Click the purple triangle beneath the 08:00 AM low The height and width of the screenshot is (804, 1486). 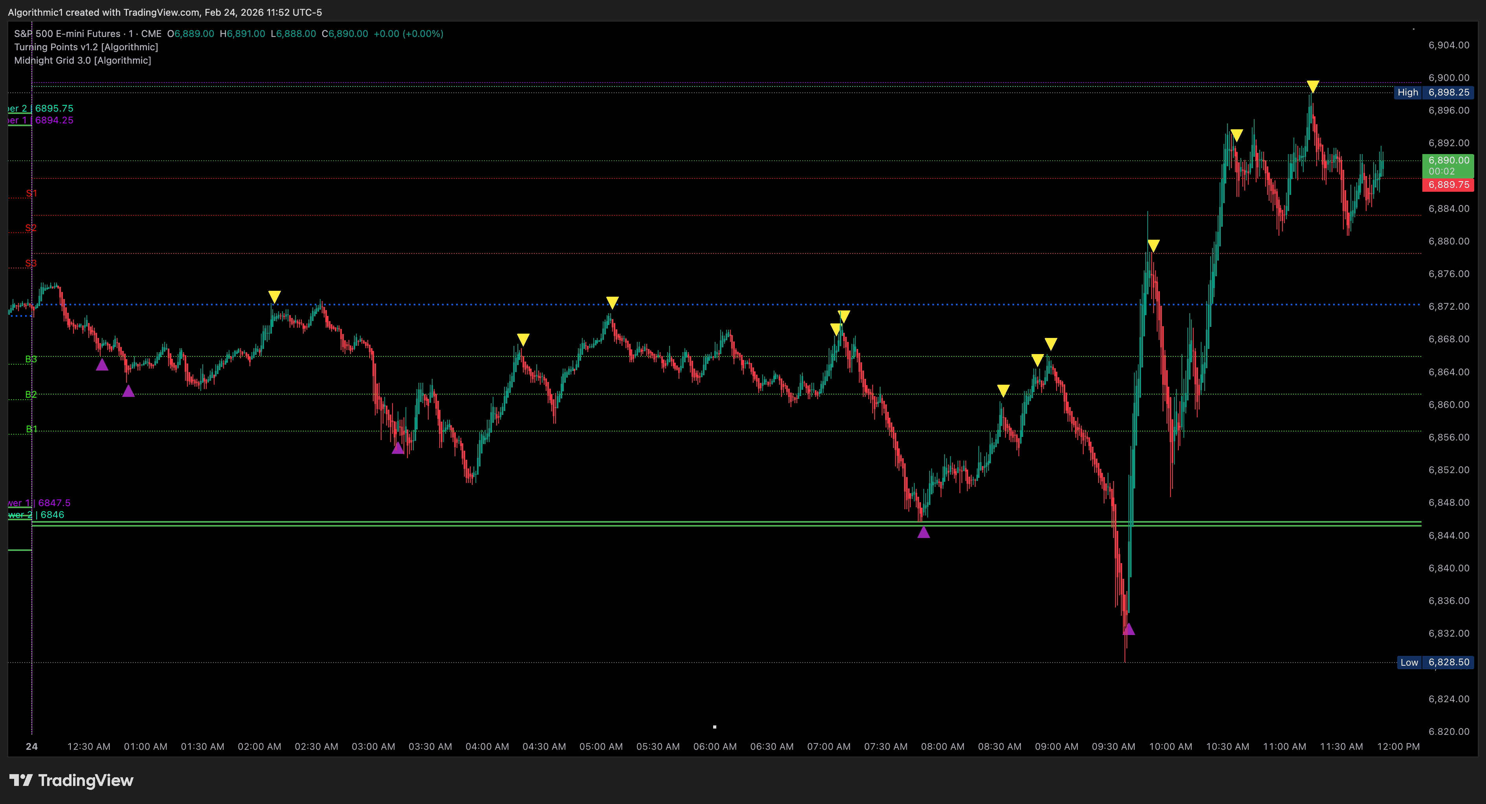[924, 534]
